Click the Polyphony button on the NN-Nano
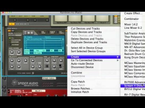Image resolution: width=145 pixels, height=108 pixels. click(10, 45)
